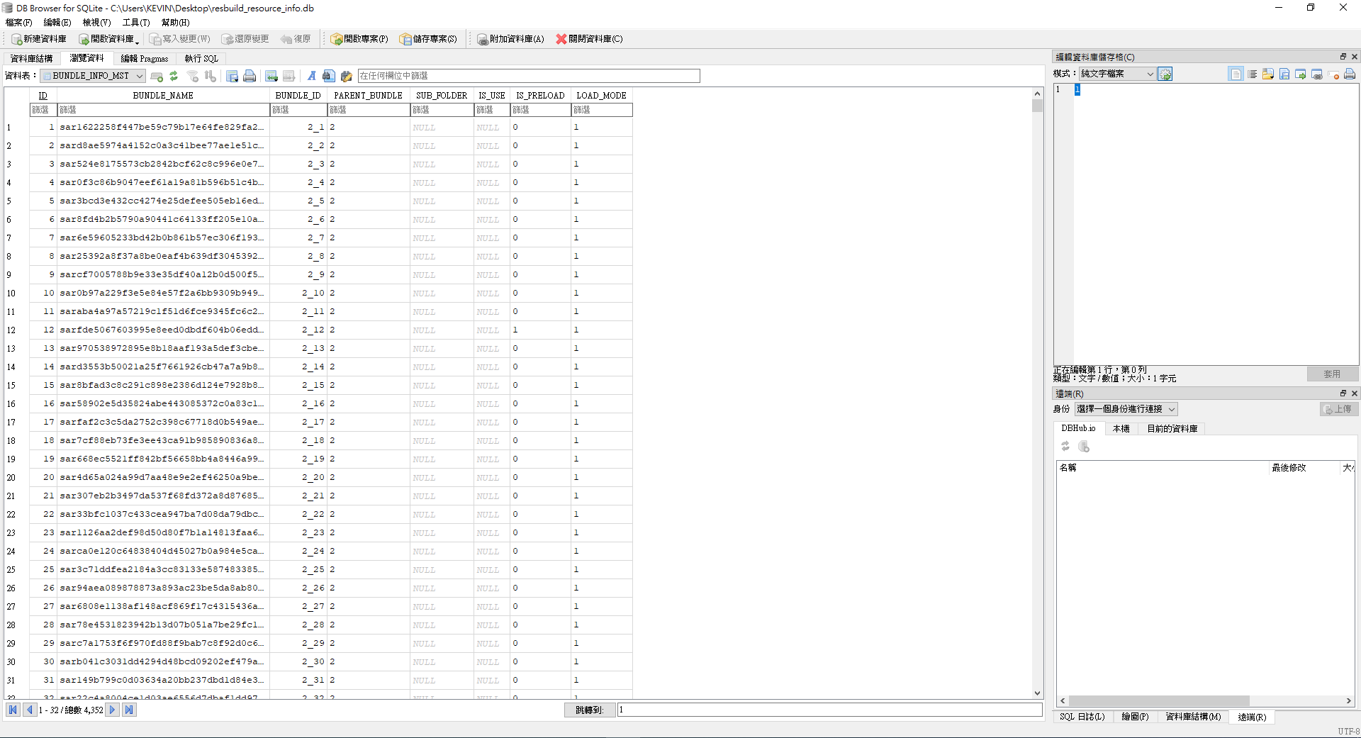Switch to the 執行 SQL tab

point(201,59)
